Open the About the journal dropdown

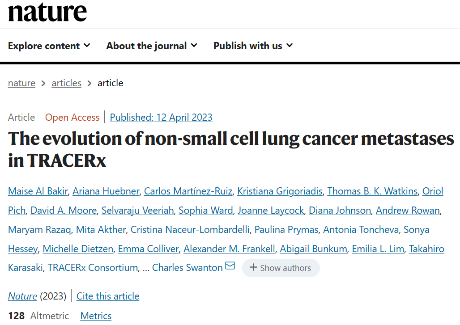[x=152, y=46]
